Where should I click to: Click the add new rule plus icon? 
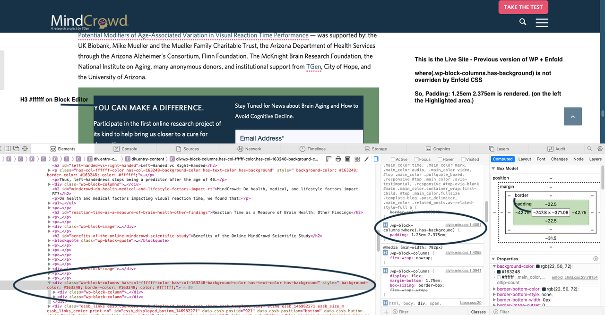point(386,312)
